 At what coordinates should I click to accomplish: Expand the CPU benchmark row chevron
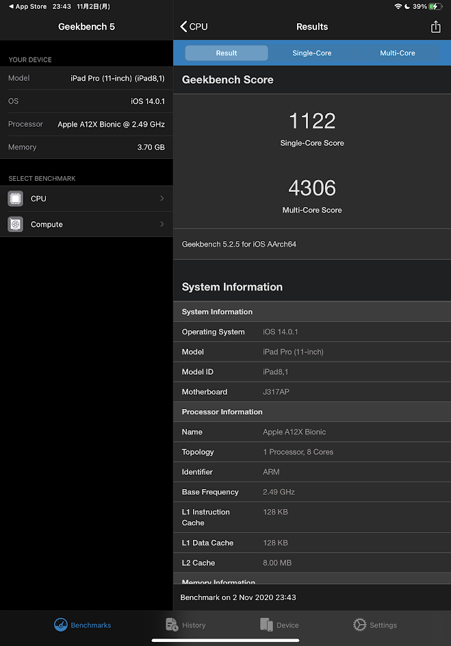(162, 199)
